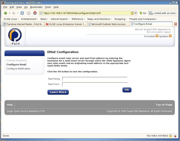
Task: Open the Edit menu
Action: tap(12, 7)
